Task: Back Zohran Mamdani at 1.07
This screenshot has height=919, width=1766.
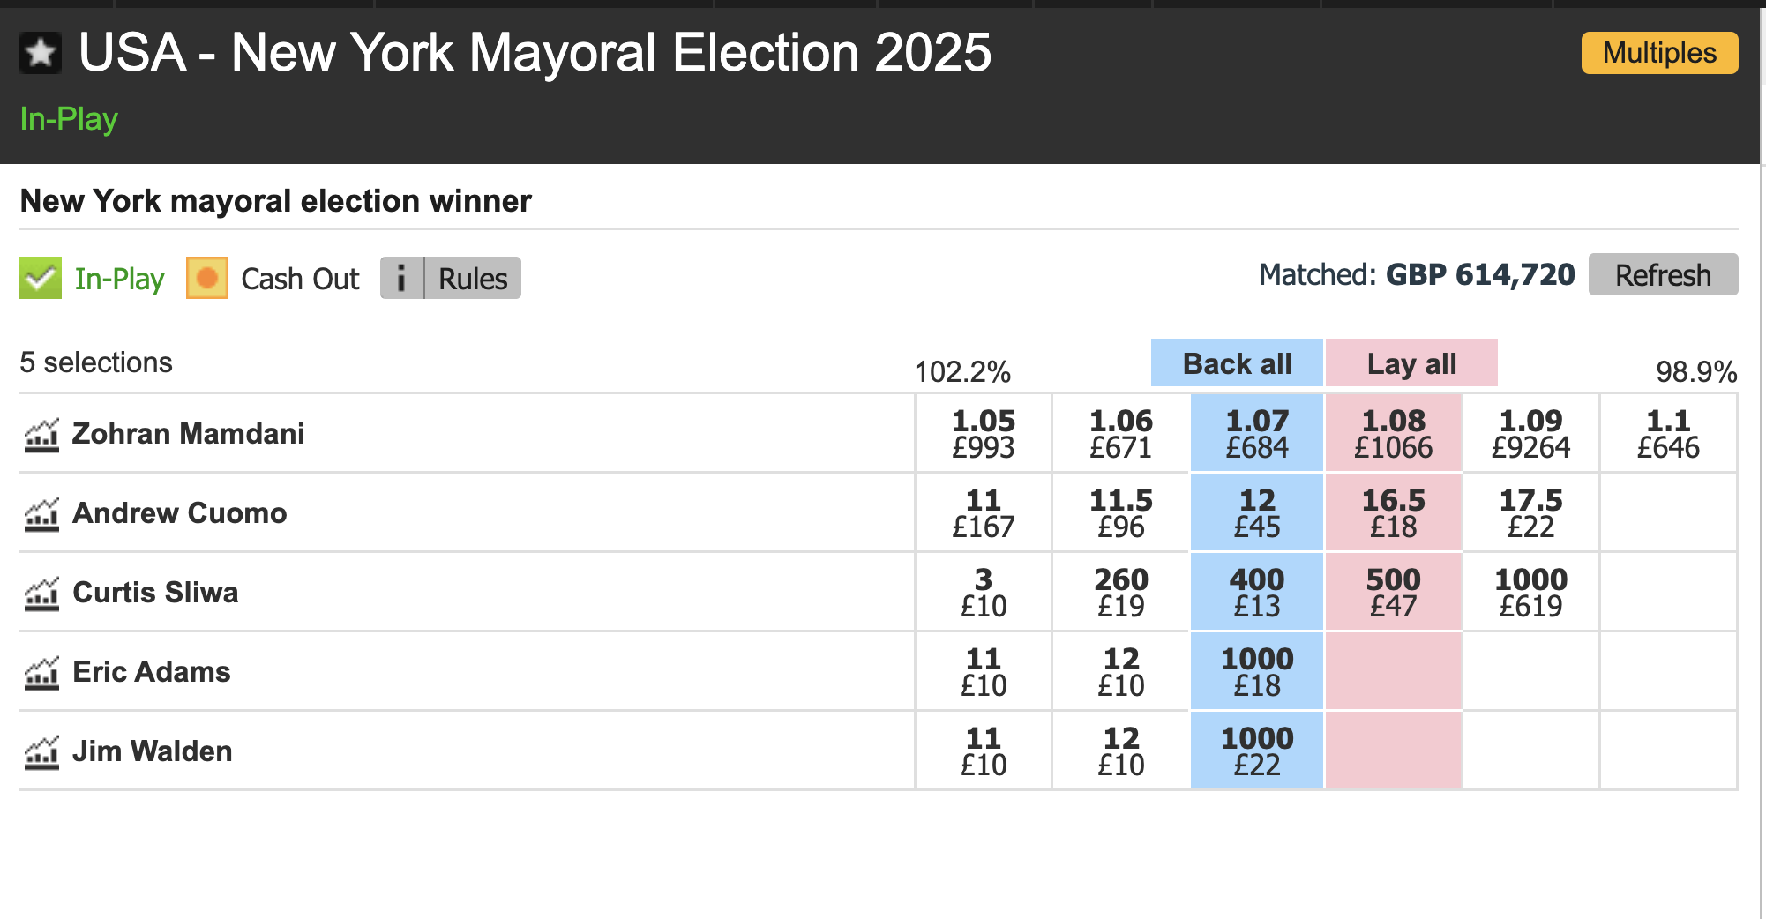Action: (1256, 433)
